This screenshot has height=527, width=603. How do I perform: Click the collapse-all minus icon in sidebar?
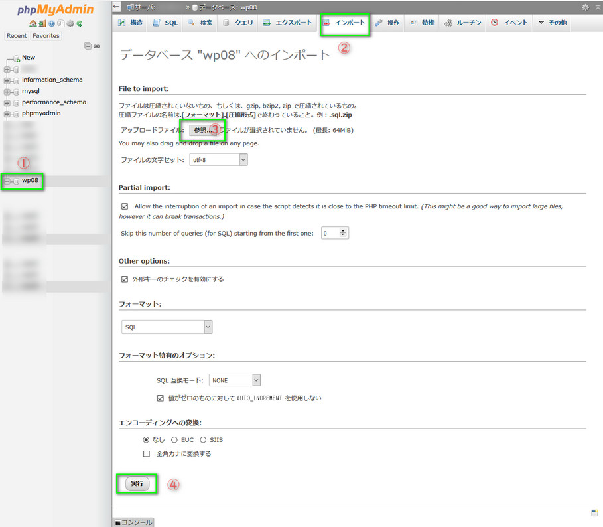coord(88,46)
